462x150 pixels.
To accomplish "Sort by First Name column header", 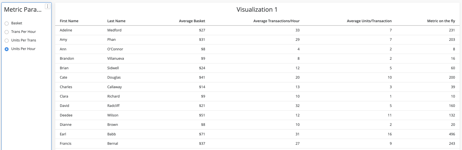I will tap(69, 21).
